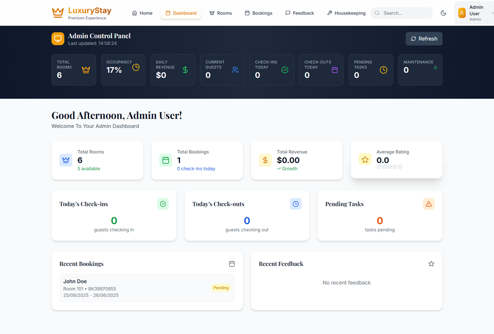
Task: Click in the Search input field
Action: 405,13
